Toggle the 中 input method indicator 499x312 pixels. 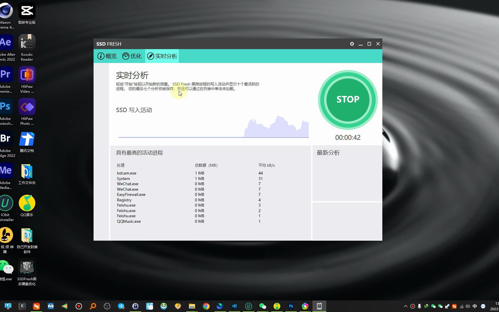[x=475, y=306]
